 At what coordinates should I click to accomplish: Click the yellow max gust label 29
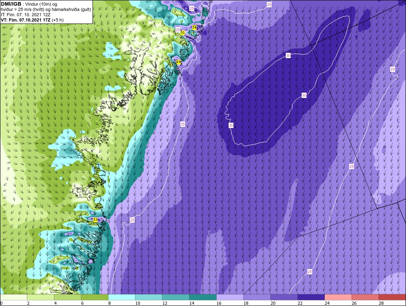click(x=178, y=62)
